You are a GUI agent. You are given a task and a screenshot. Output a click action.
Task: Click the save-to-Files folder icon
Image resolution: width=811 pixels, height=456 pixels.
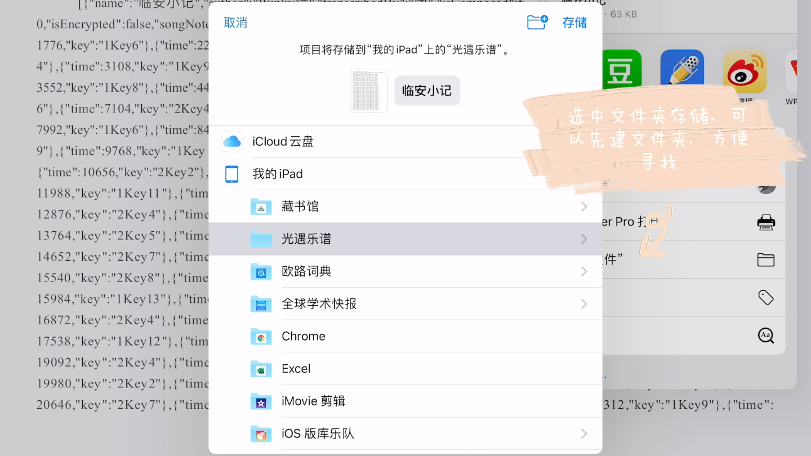coord(766,260)
